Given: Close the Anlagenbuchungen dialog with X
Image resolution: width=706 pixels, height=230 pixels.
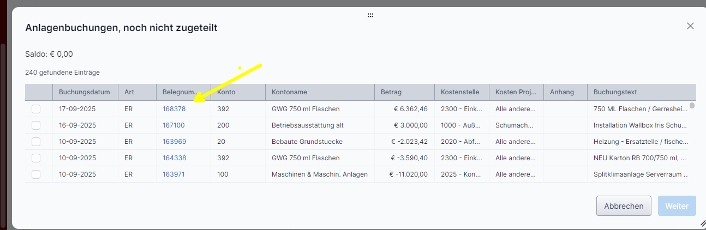Looking at the screenshot, I should (x=690, y=26).
